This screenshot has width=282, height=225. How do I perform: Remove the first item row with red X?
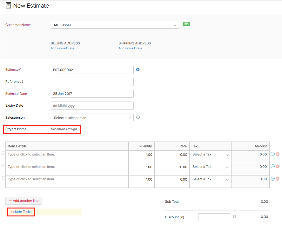[278, 154]
